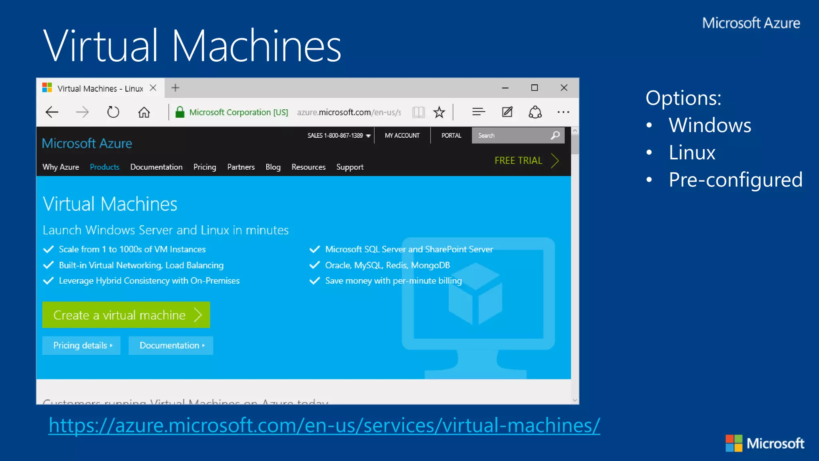Screen dimensions: 819x461
Task: Click the Virtual Machines page heading
Action: (x=110, y=204)
